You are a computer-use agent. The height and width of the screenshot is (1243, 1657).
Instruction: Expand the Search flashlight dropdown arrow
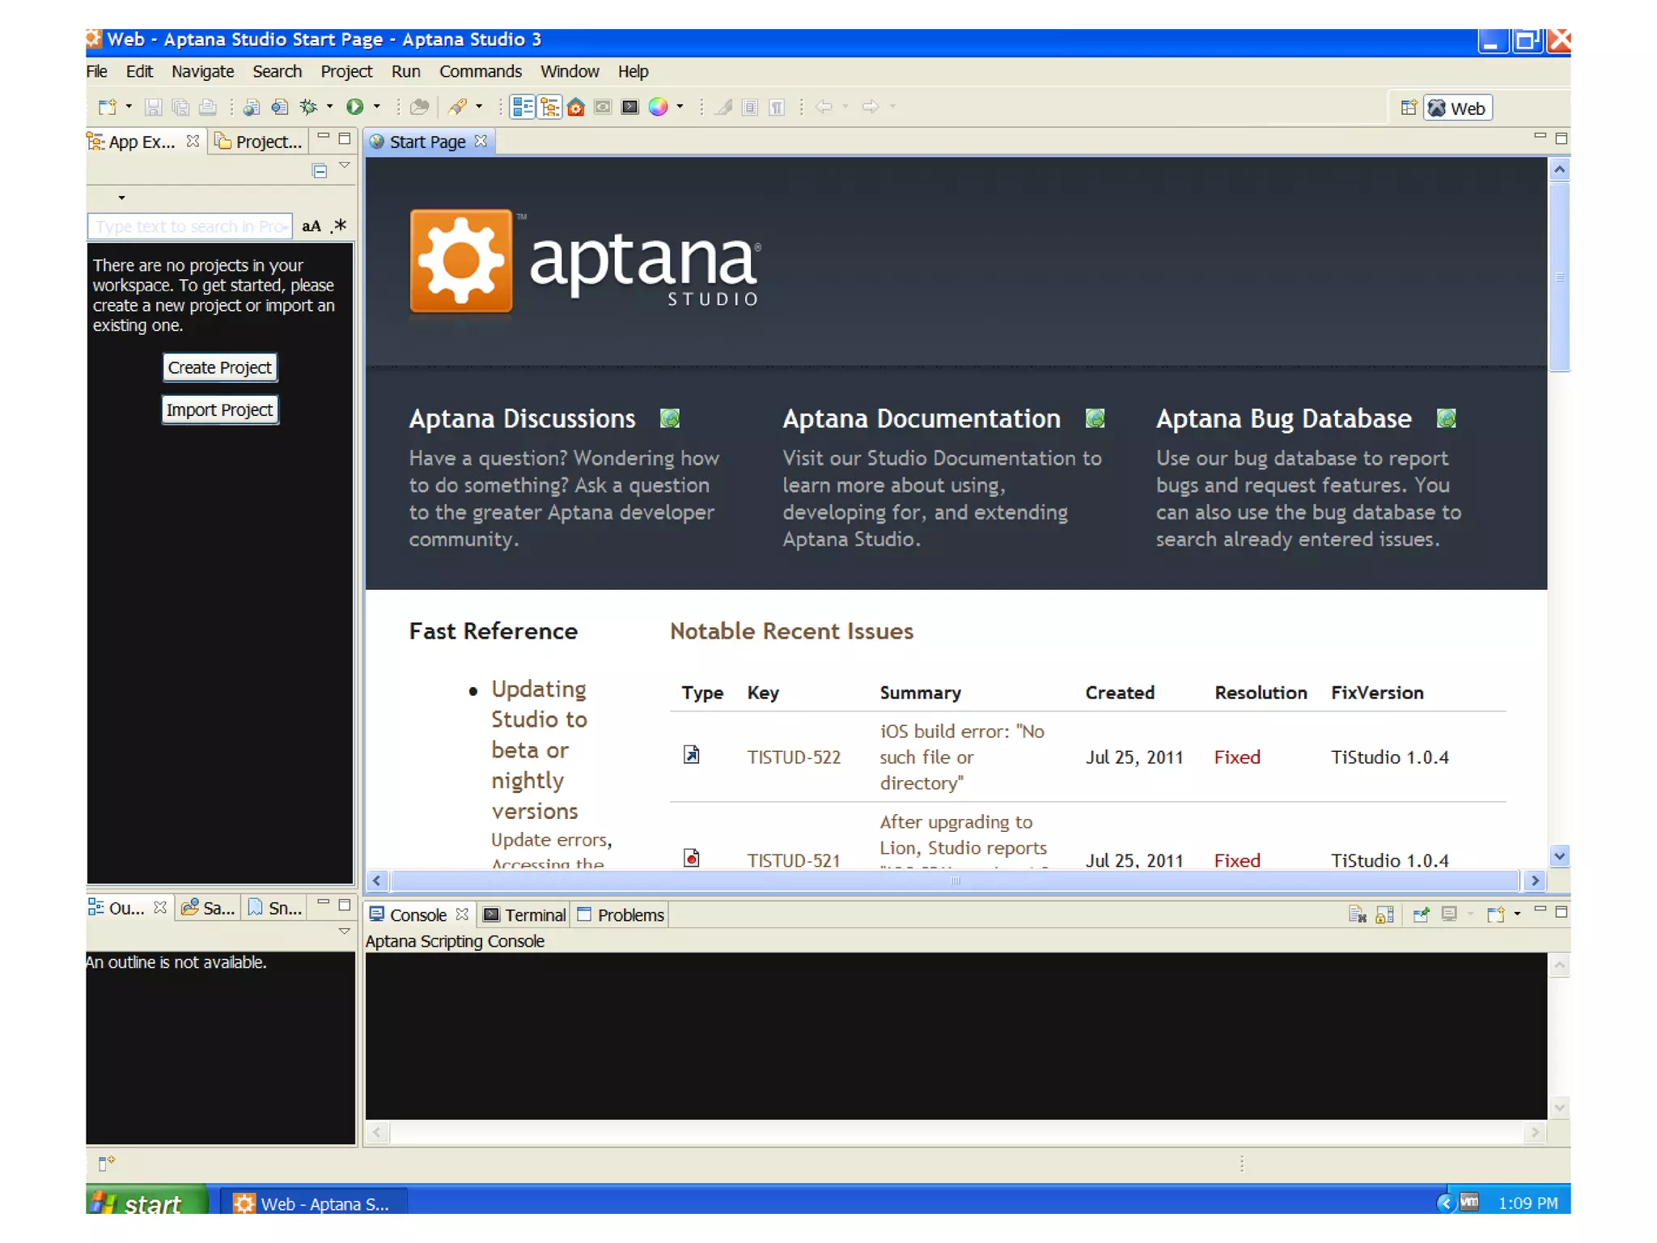tap(479, 106)
